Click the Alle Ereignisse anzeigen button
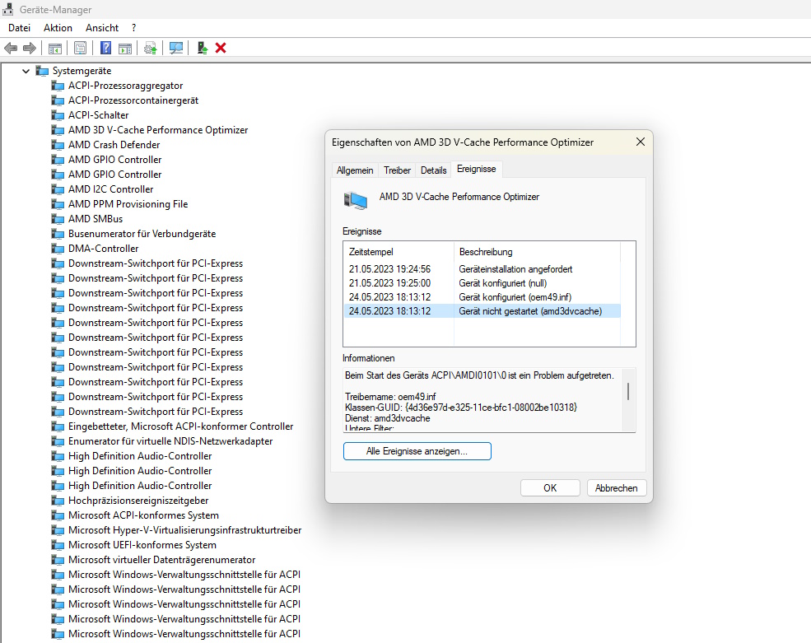811x643 pixels. point(417,451)
